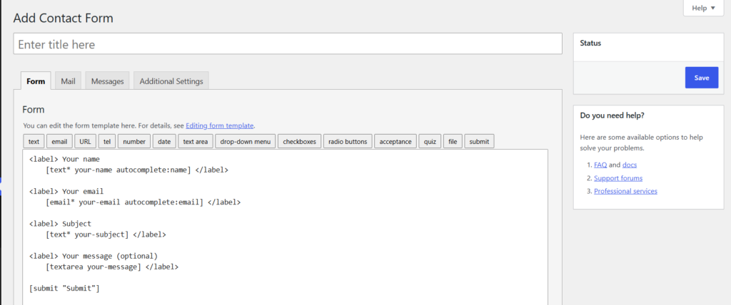Insert a tel tag
This screenshot has width=731, height=305.
point(107,142)
